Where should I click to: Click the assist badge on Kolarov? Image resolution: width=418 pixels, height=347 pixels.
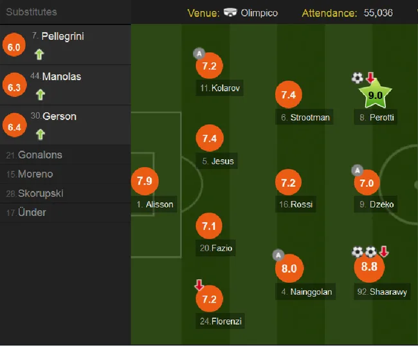coord(199,53)
